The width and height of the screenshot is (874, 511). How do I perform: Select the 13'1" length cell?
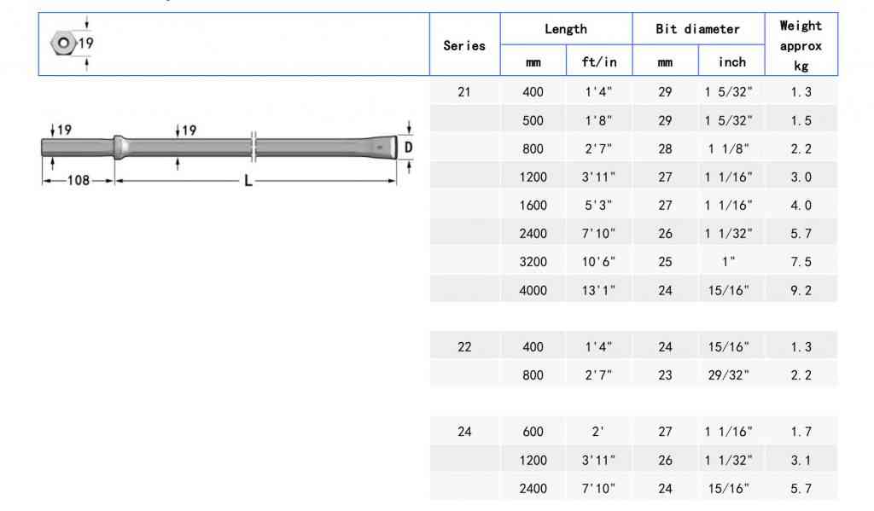598,290
